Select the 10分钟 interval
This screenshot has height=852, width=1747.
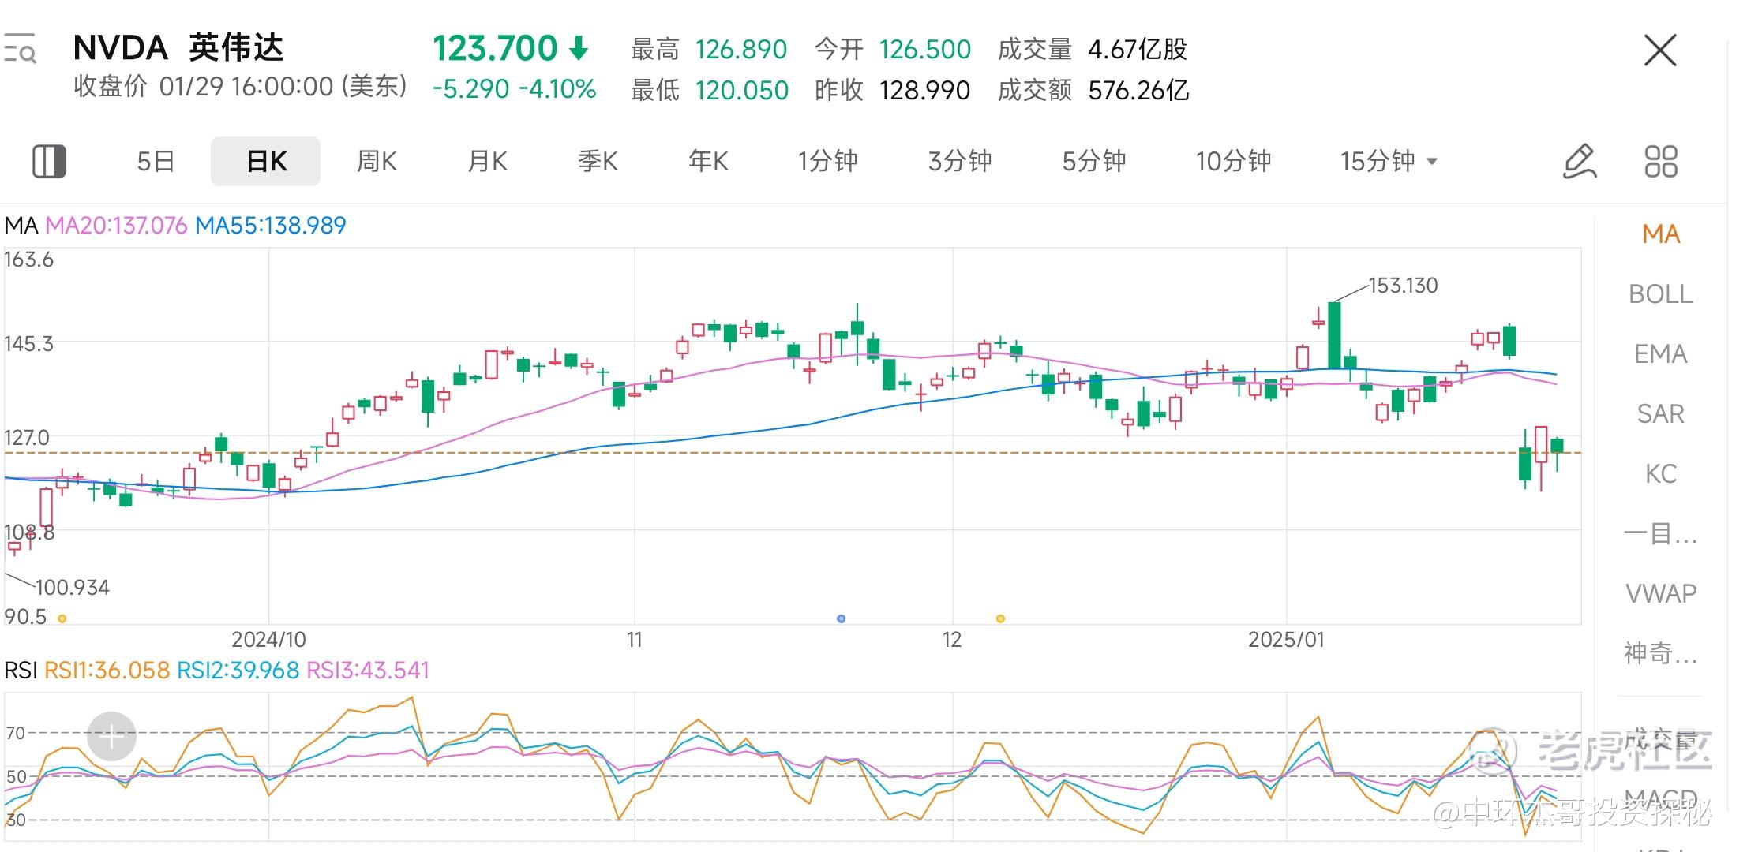pyautogui.click(x=1234, y=161)
